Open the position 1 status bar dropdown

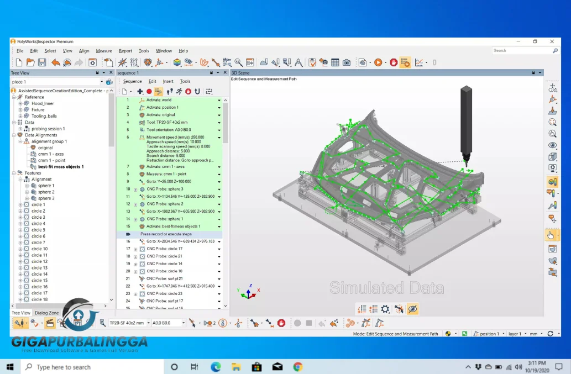503,334
